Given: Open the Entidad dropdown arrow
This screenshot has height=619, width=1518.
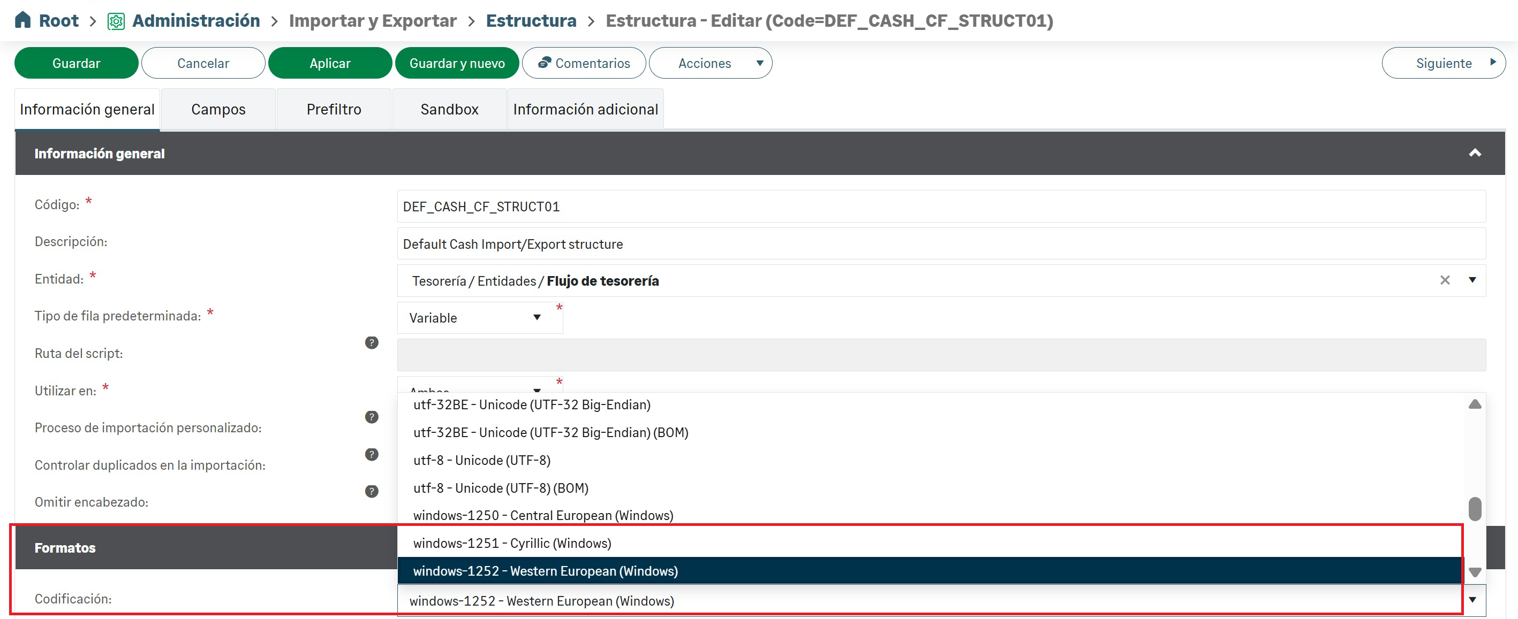Looking at the screenshot, I should click(1472, 280).
